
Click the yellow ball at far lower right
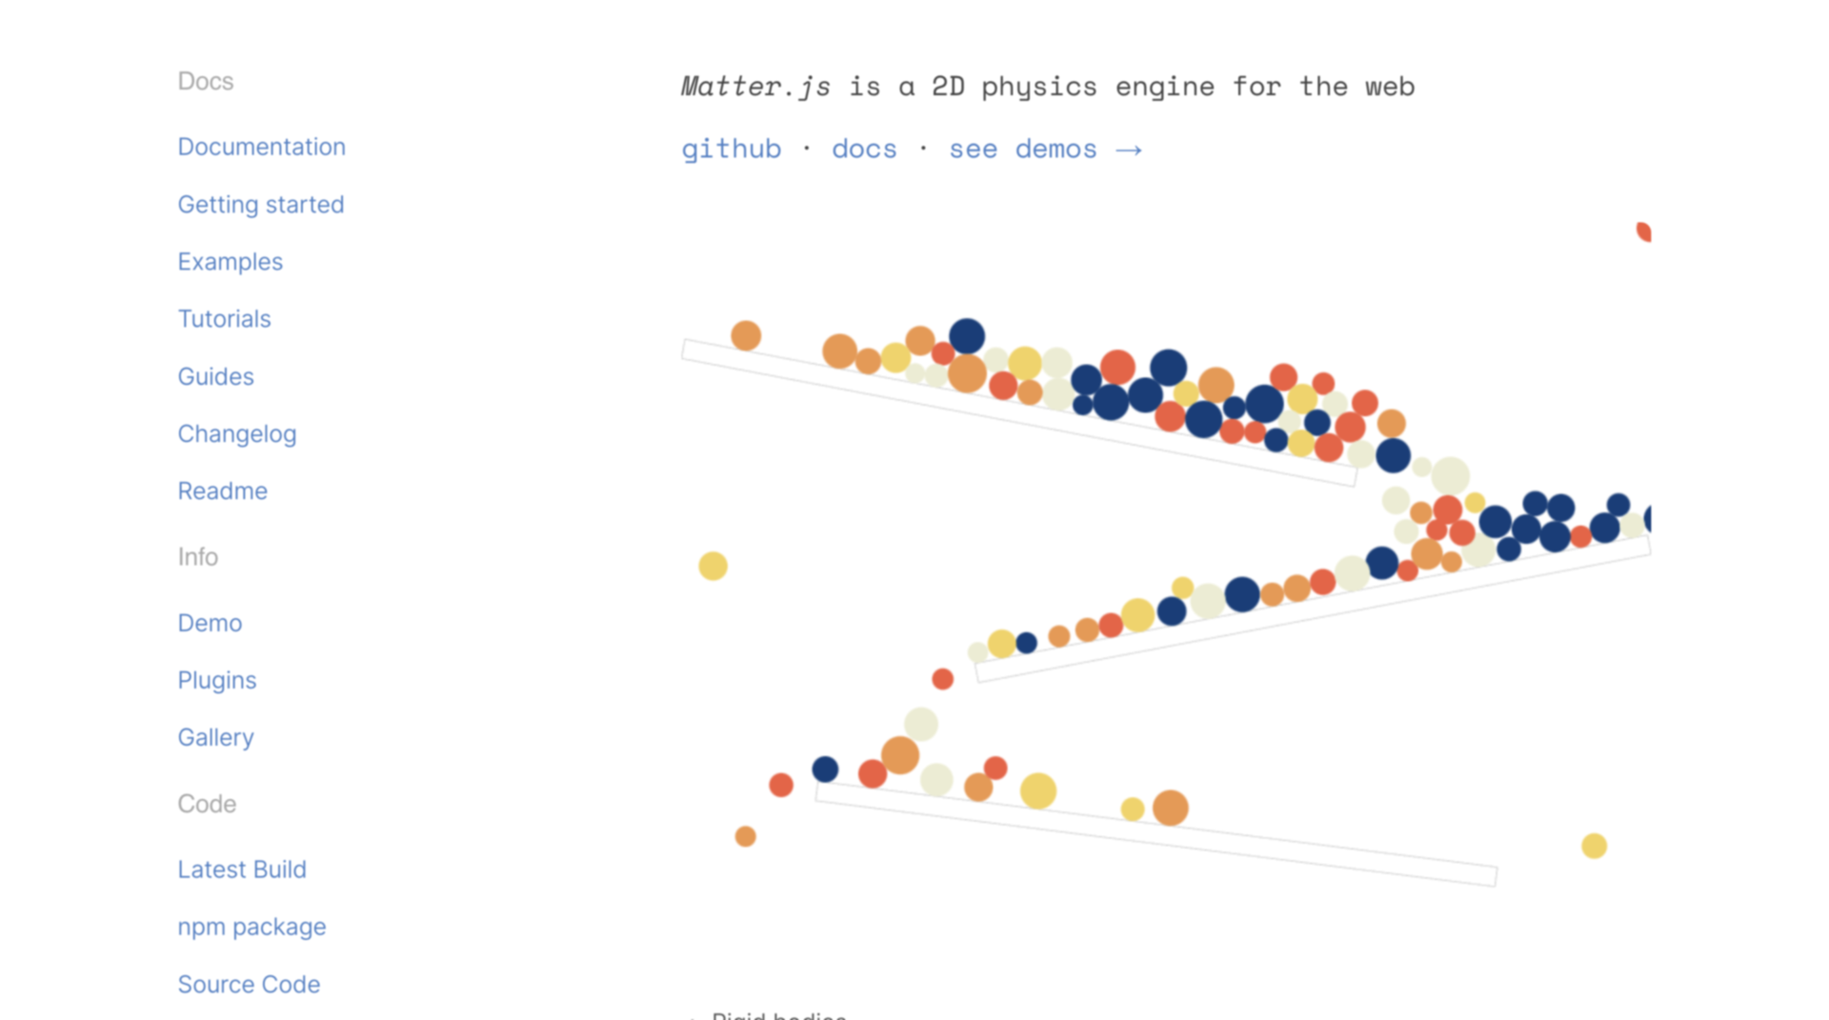pos(1594,846)
